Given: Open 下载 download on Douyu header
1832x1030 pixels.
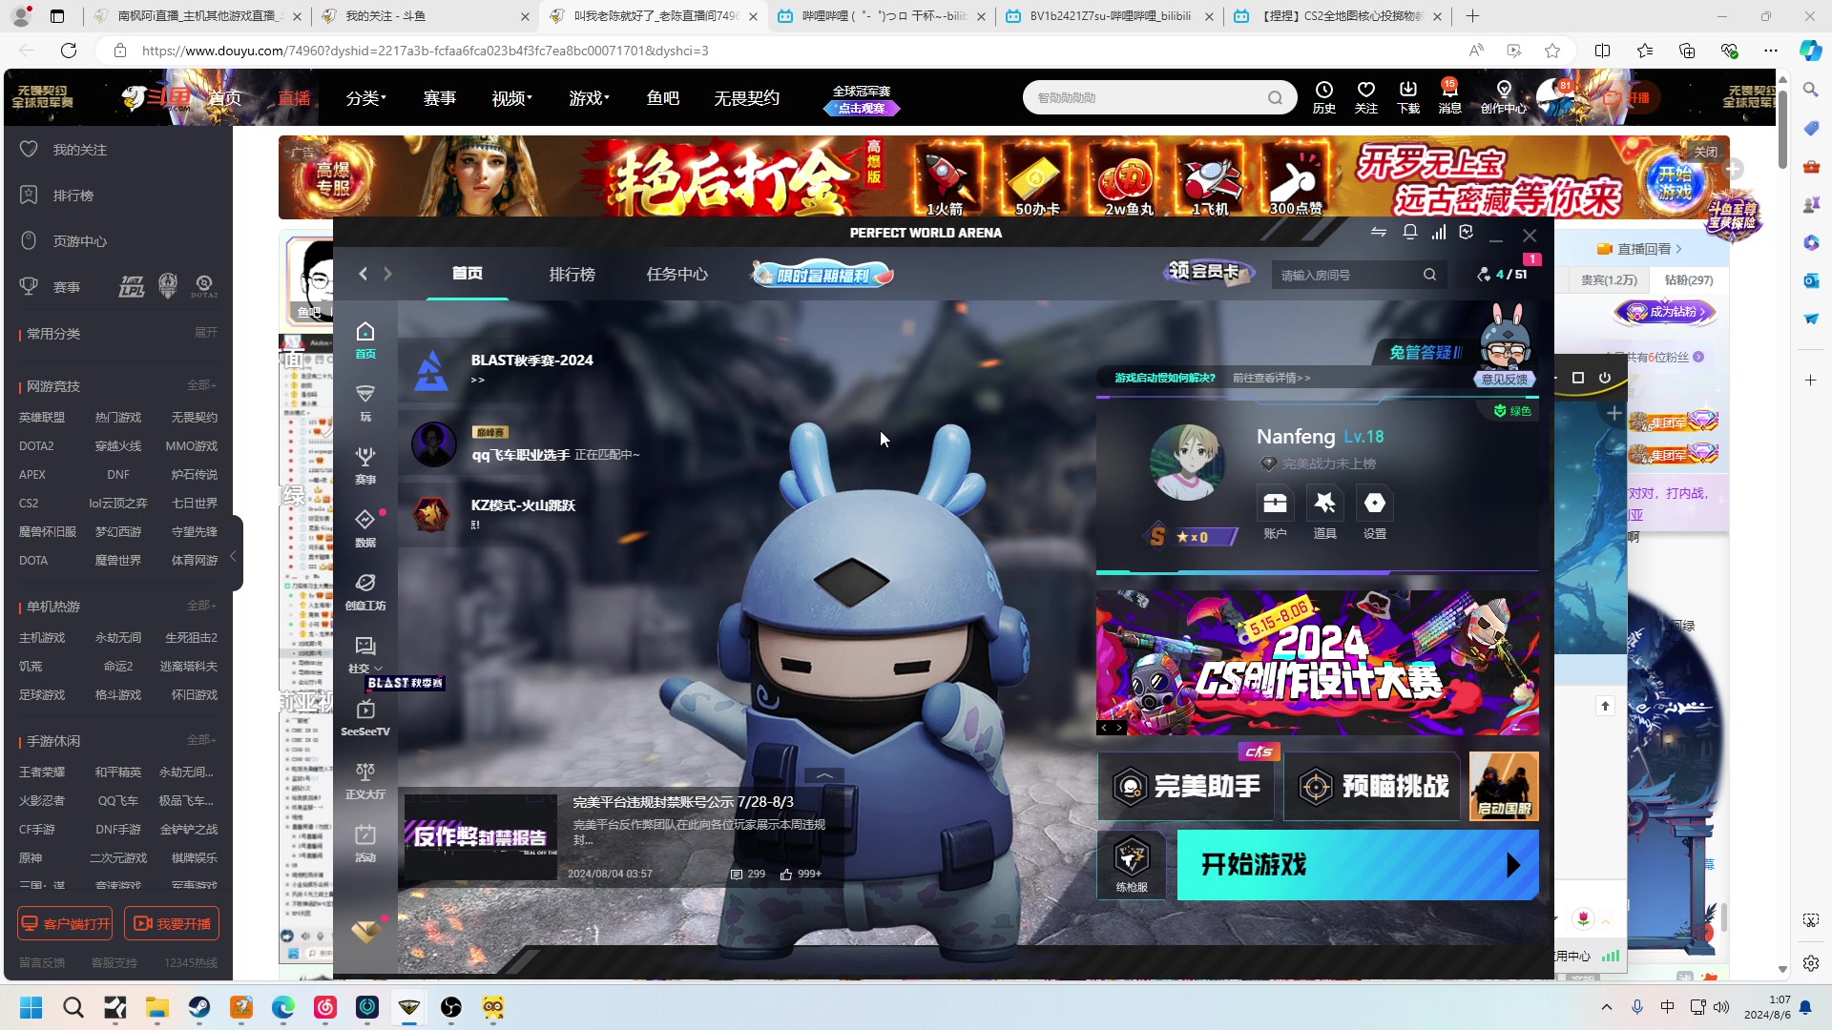Looking at the screenshot, I should [x=1408, y=97].
